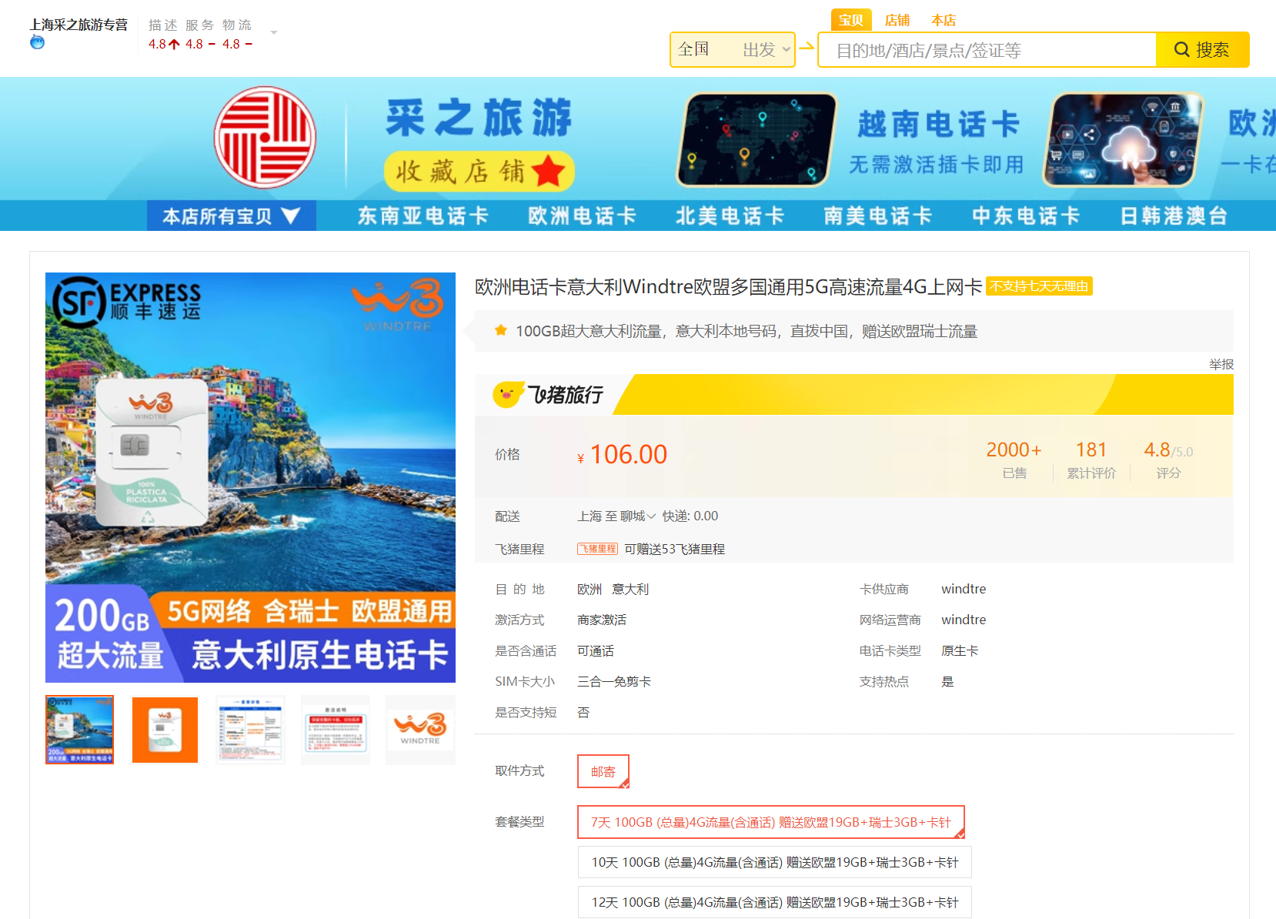Open 日韩港澳台 menu item
Screen dimensions: 1276x919
tap(1174, 216)
